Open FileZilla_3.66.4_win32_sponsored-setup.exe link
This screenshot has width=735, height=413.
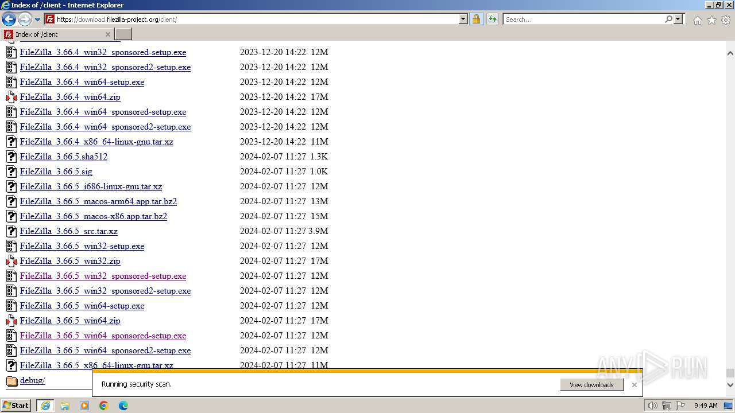103,52
